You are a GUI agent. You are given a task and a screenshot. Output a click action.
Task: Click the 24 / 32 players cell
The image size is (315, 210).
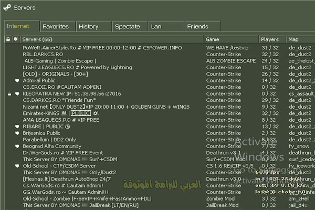pyautogui.click(x=270, y=61)
